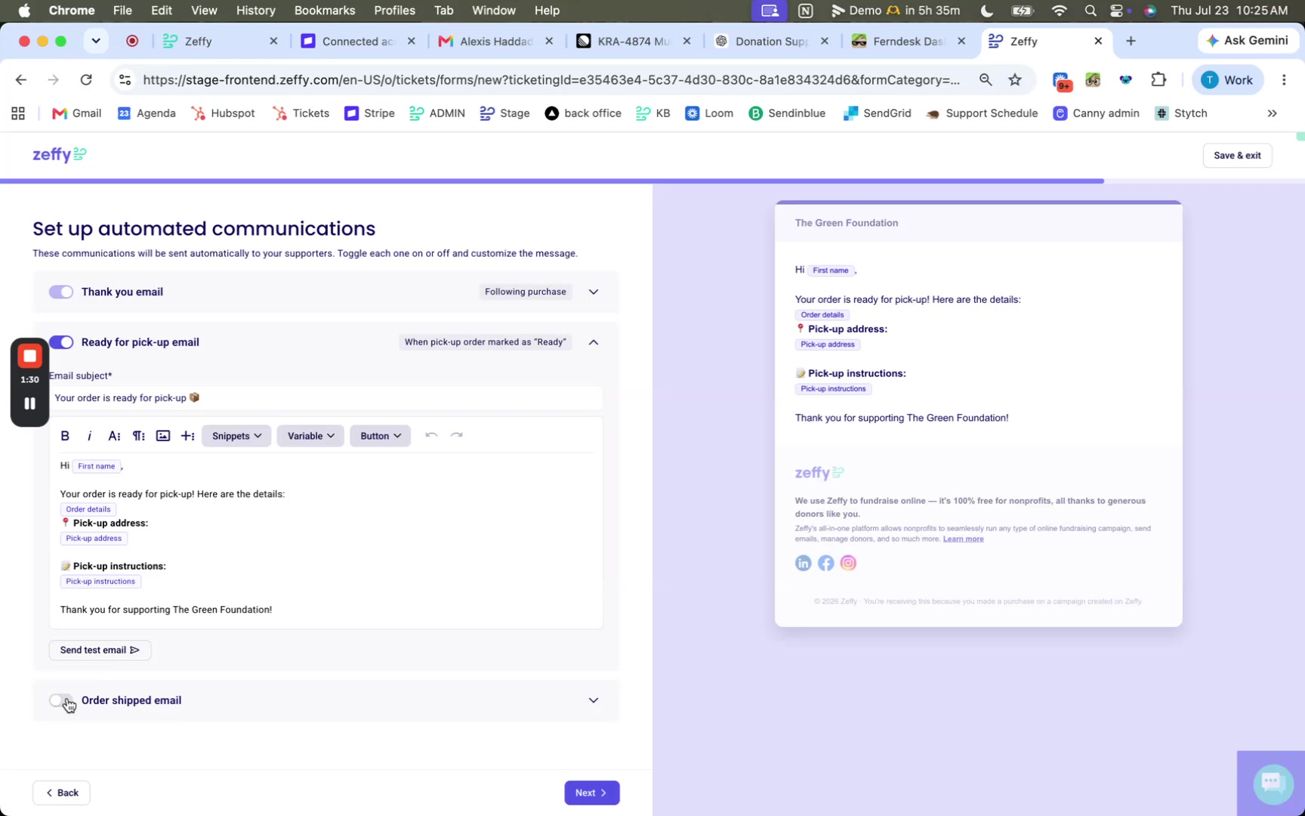
Task: Toggle italic formatting in email editor
Action: pyautogui.click(x=89, y=436)
